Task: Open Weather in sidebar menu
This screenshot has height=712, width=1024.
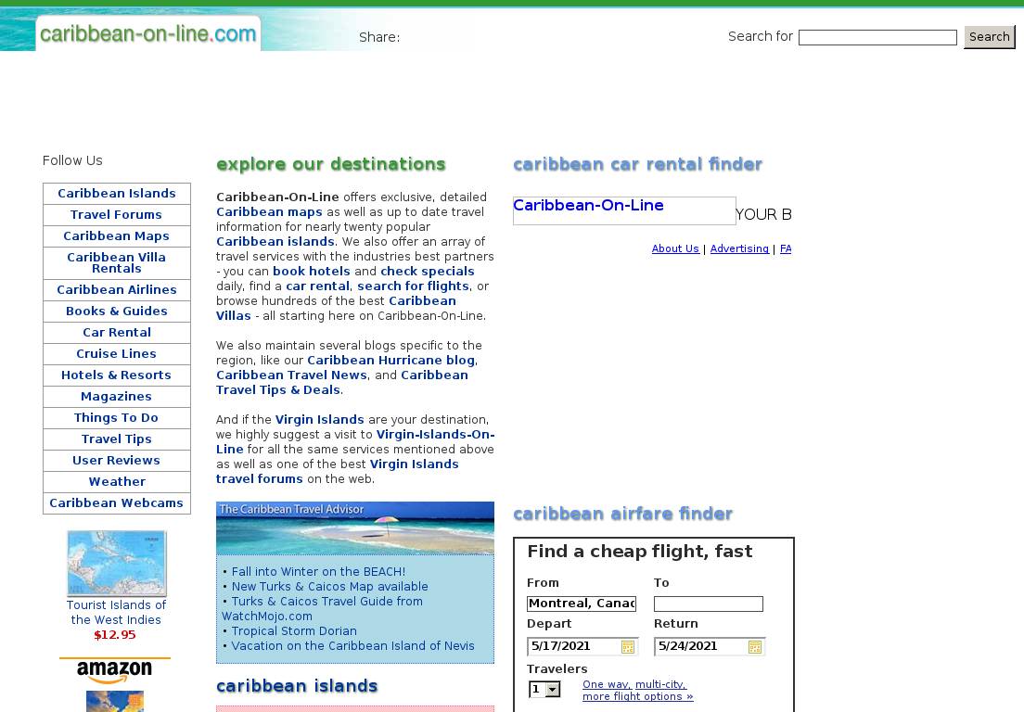Action: pyautogui.click(x=117, y=482)
